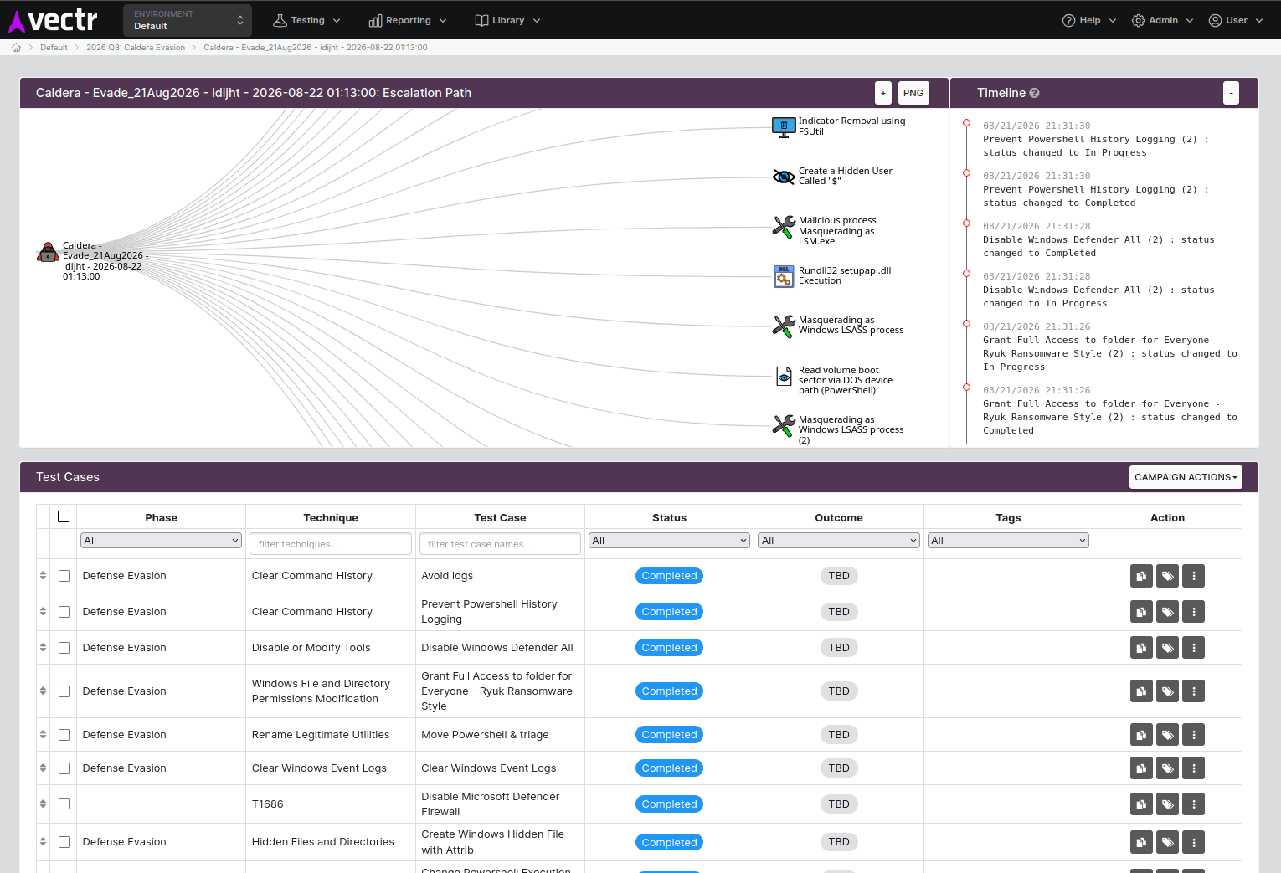
Task: Open the Phase filter dropdown
Action: point(161,541)
